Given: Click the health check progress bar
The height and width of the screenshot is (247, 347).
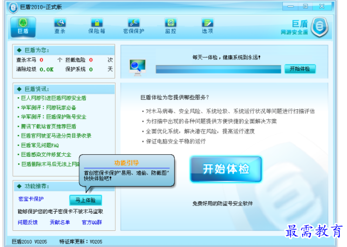Looking at the screenshot, I should pos(218,69).
